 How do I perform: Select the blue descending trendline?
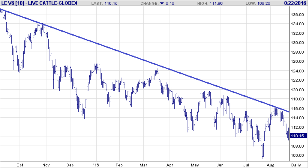[x=144, y=60]
